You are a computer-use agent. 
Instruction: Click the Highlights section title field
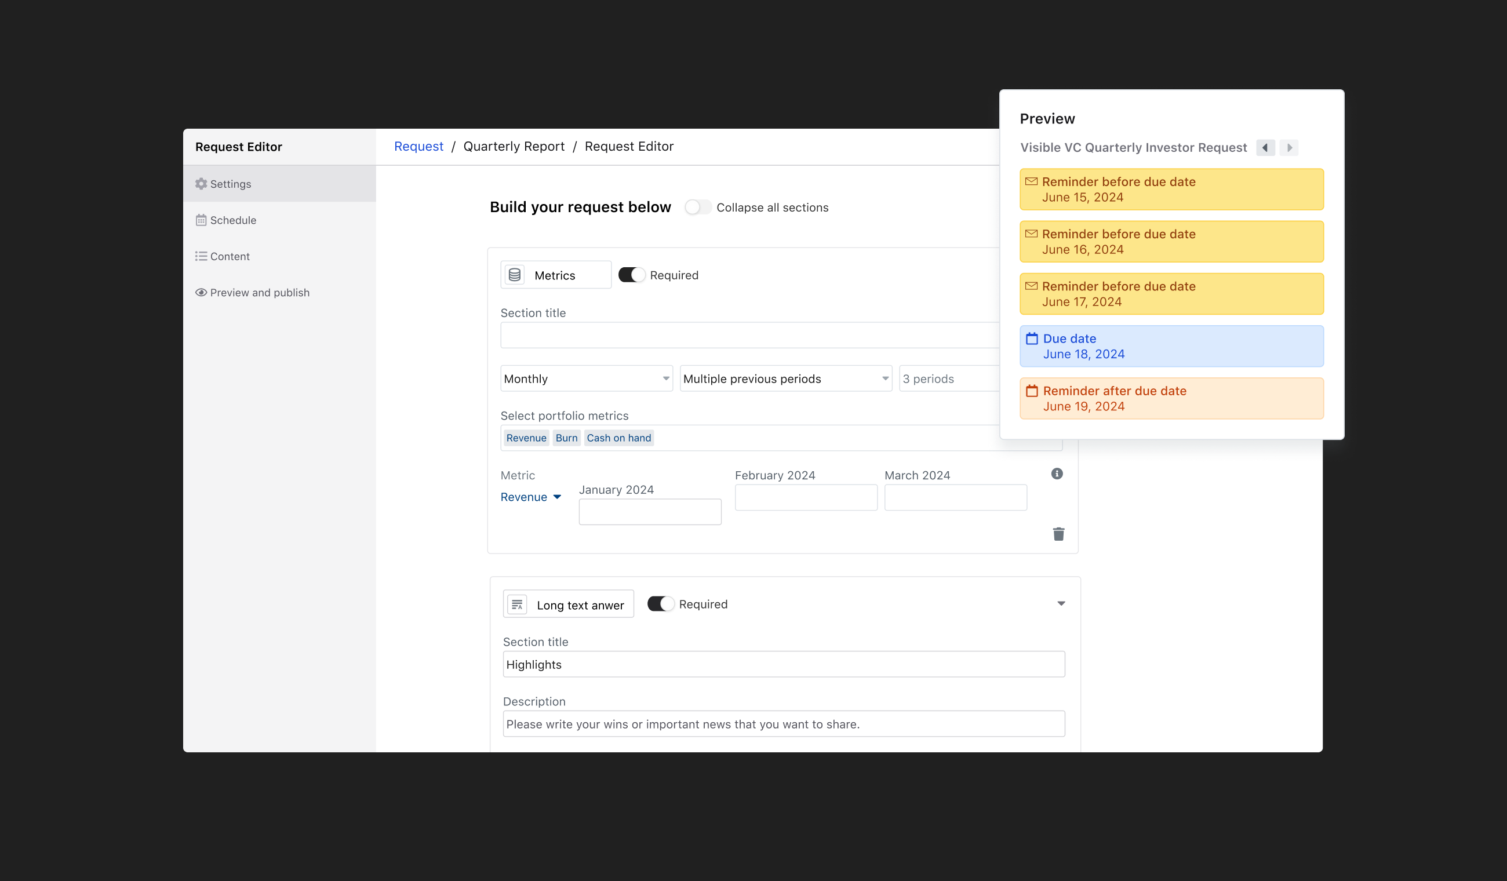pyautogui.click(x=784, y=664)
